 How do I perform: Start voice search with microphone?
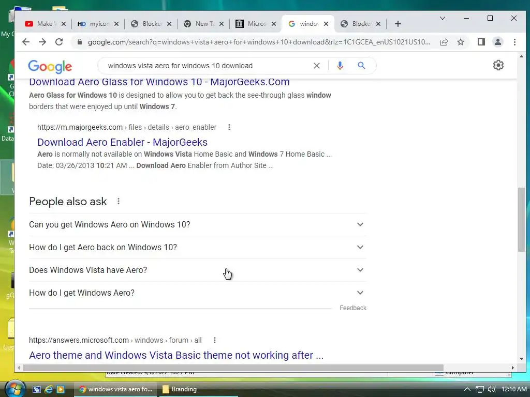(340, 66)
